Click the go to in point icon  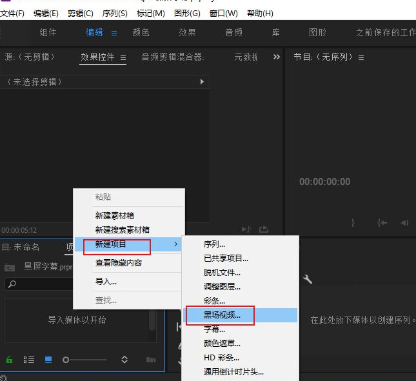click(x=382, y=222)
